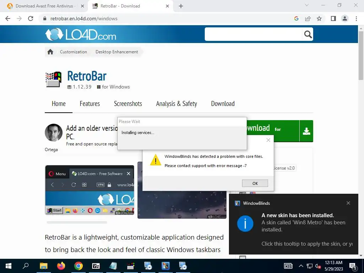Open the Features tab
The width and height of the screenshot is (364, 273).
(x=90, y=103)
